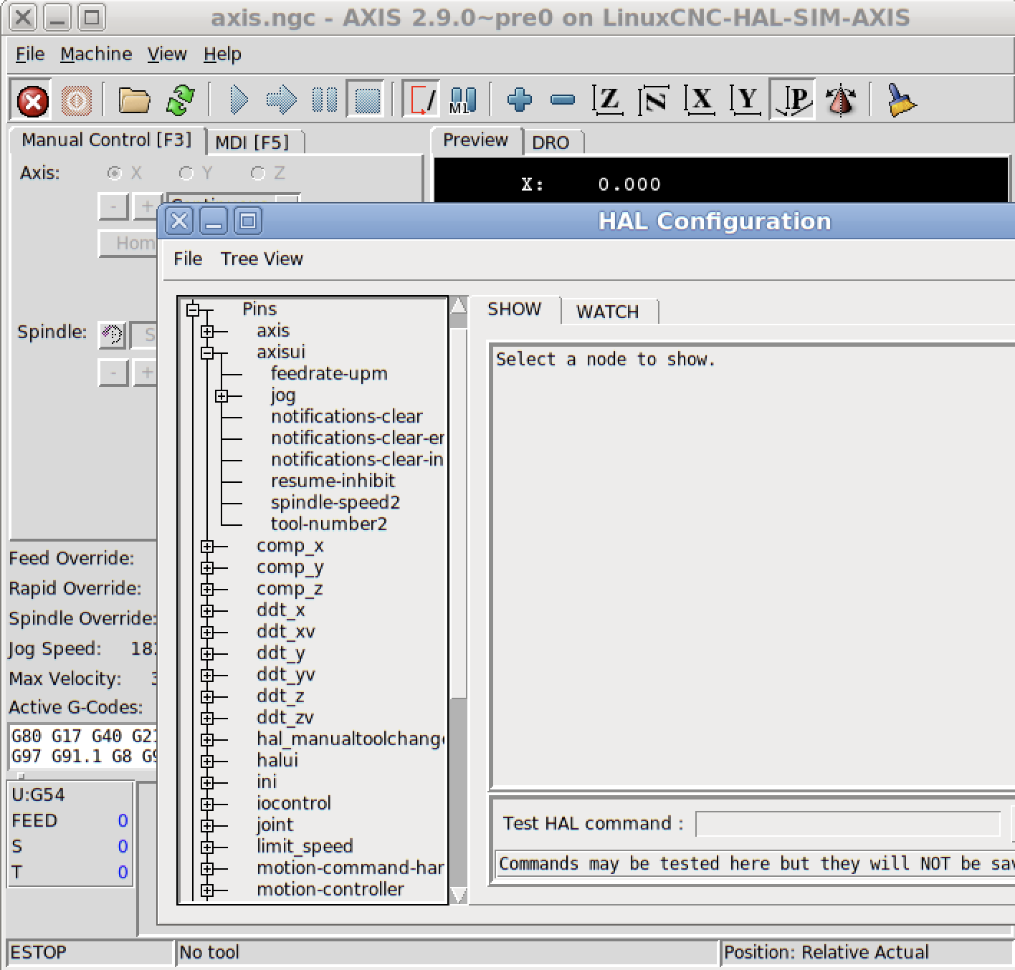This screenshot has width=1015, height=970.
Task: Expand the jog tree node
Action: pos(221,395)
